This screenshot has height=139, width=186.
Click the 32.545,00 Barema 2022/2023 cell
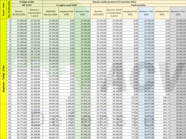coord(98,85)
